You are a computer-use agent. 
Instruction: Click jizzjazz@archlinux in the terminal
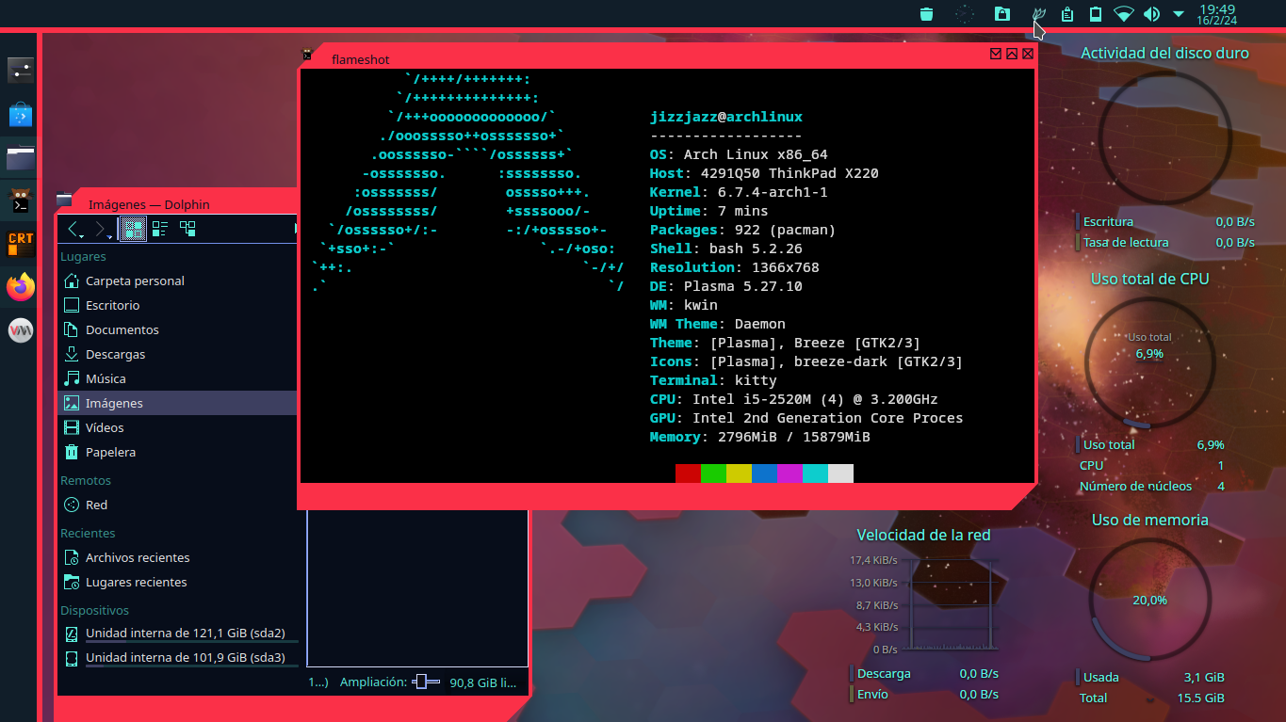pyautogui.click(x=726, y=117)
